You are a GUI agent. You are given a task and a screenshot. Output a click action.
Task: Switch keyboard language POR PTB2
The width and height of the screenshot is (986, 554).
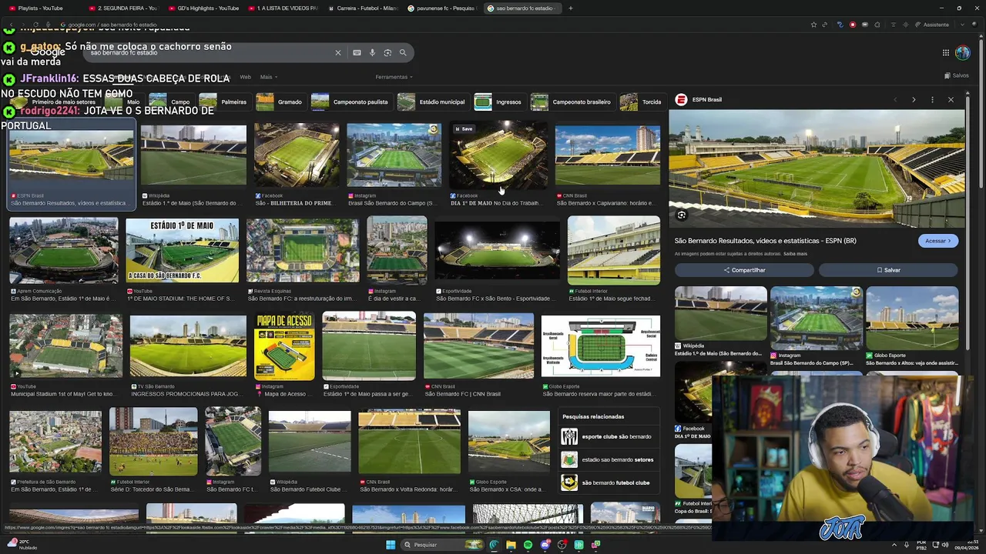(x=921, y=545)
